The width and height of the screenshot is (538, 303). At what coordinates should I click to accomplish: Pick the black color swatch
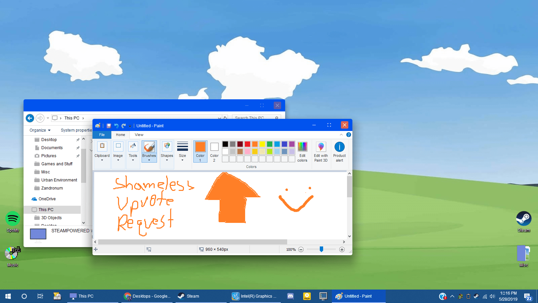point(225,144)
